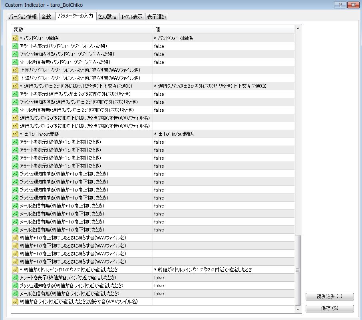Click icon for メール送信有無(遅行スパンが±2σ) row
This screenshot has width=362, height=320.
click(x=15, y=110)
